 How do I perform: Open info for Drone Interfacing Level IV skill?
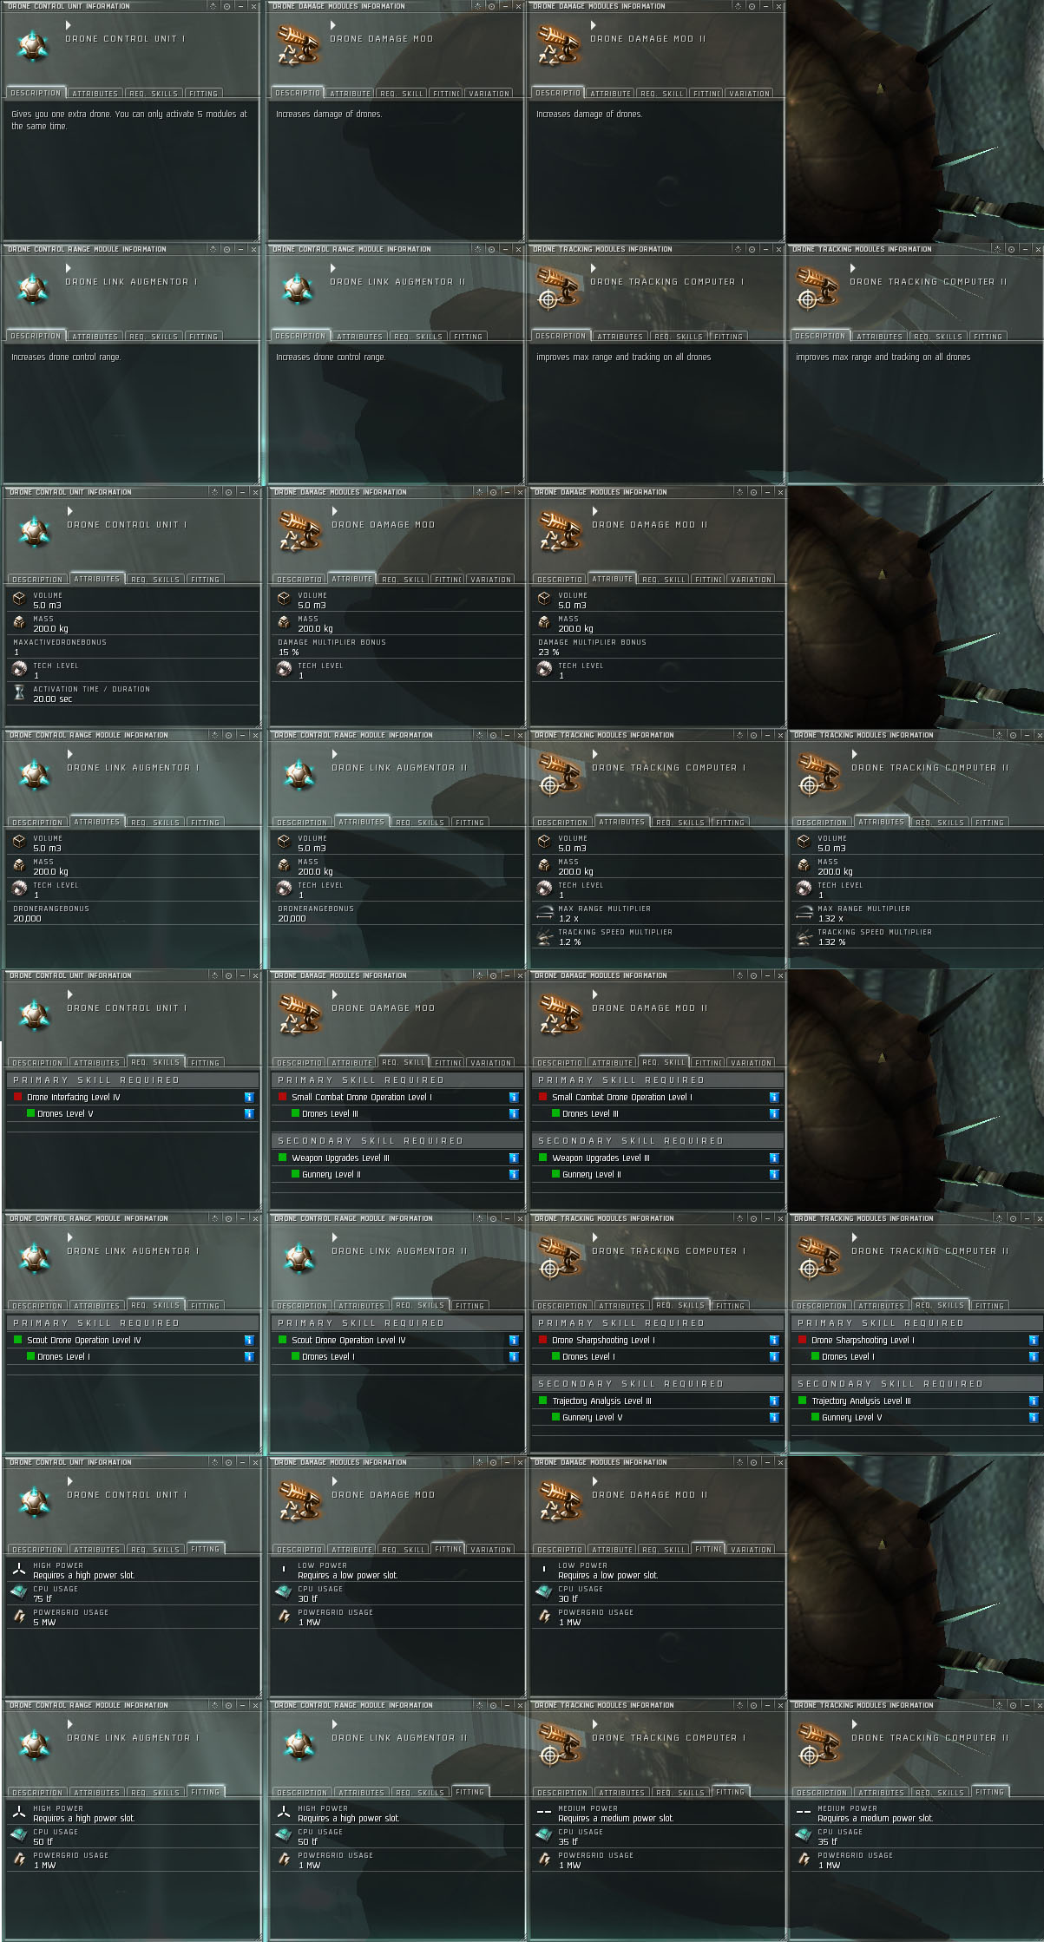[x=249, y=1097]
